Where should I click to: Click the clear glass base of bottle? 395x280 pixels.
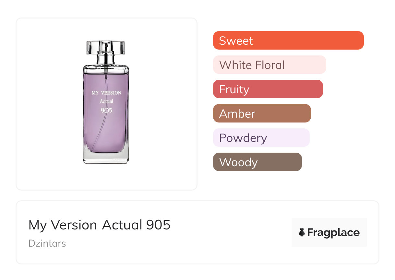[x=106, y=158]
